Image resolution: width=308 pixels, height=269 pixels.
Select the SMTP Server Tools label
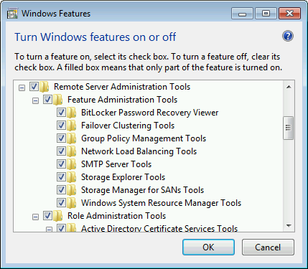pyautogui.click(x=116, y=164)
